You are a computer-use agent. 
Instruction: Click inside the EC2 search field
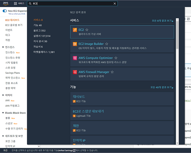click(72, 4)
